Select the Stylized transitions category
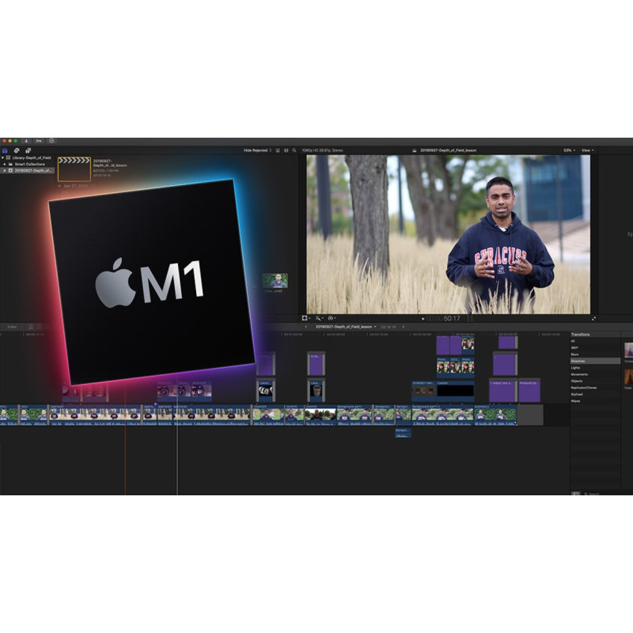Image resolution: width=633 pixels, height=633 pixels. (x=577, y=394)
